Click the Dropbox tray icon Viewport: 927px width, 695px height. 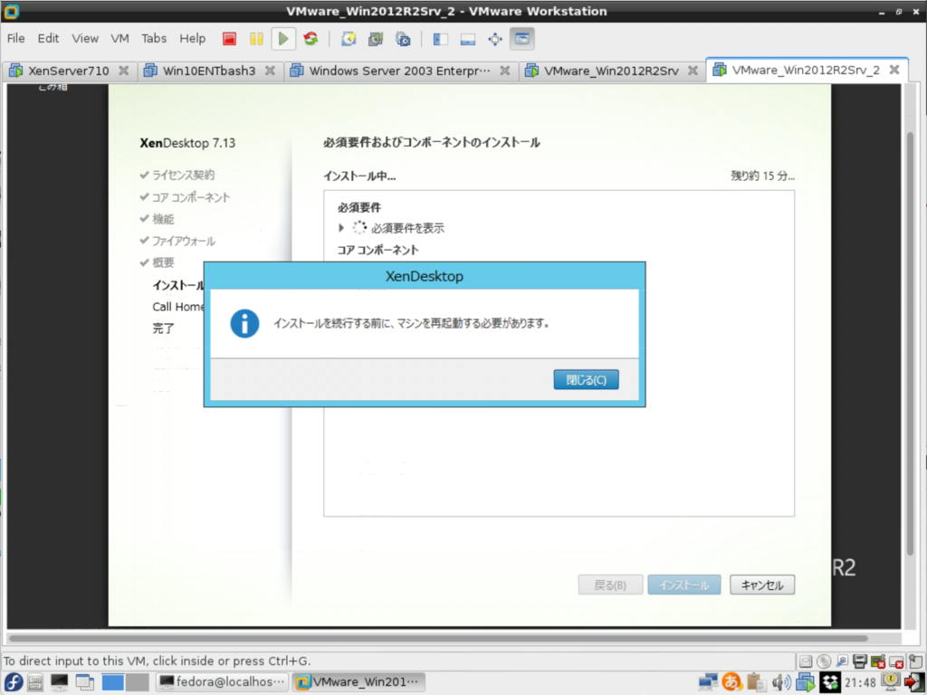(x=829, y=682)
